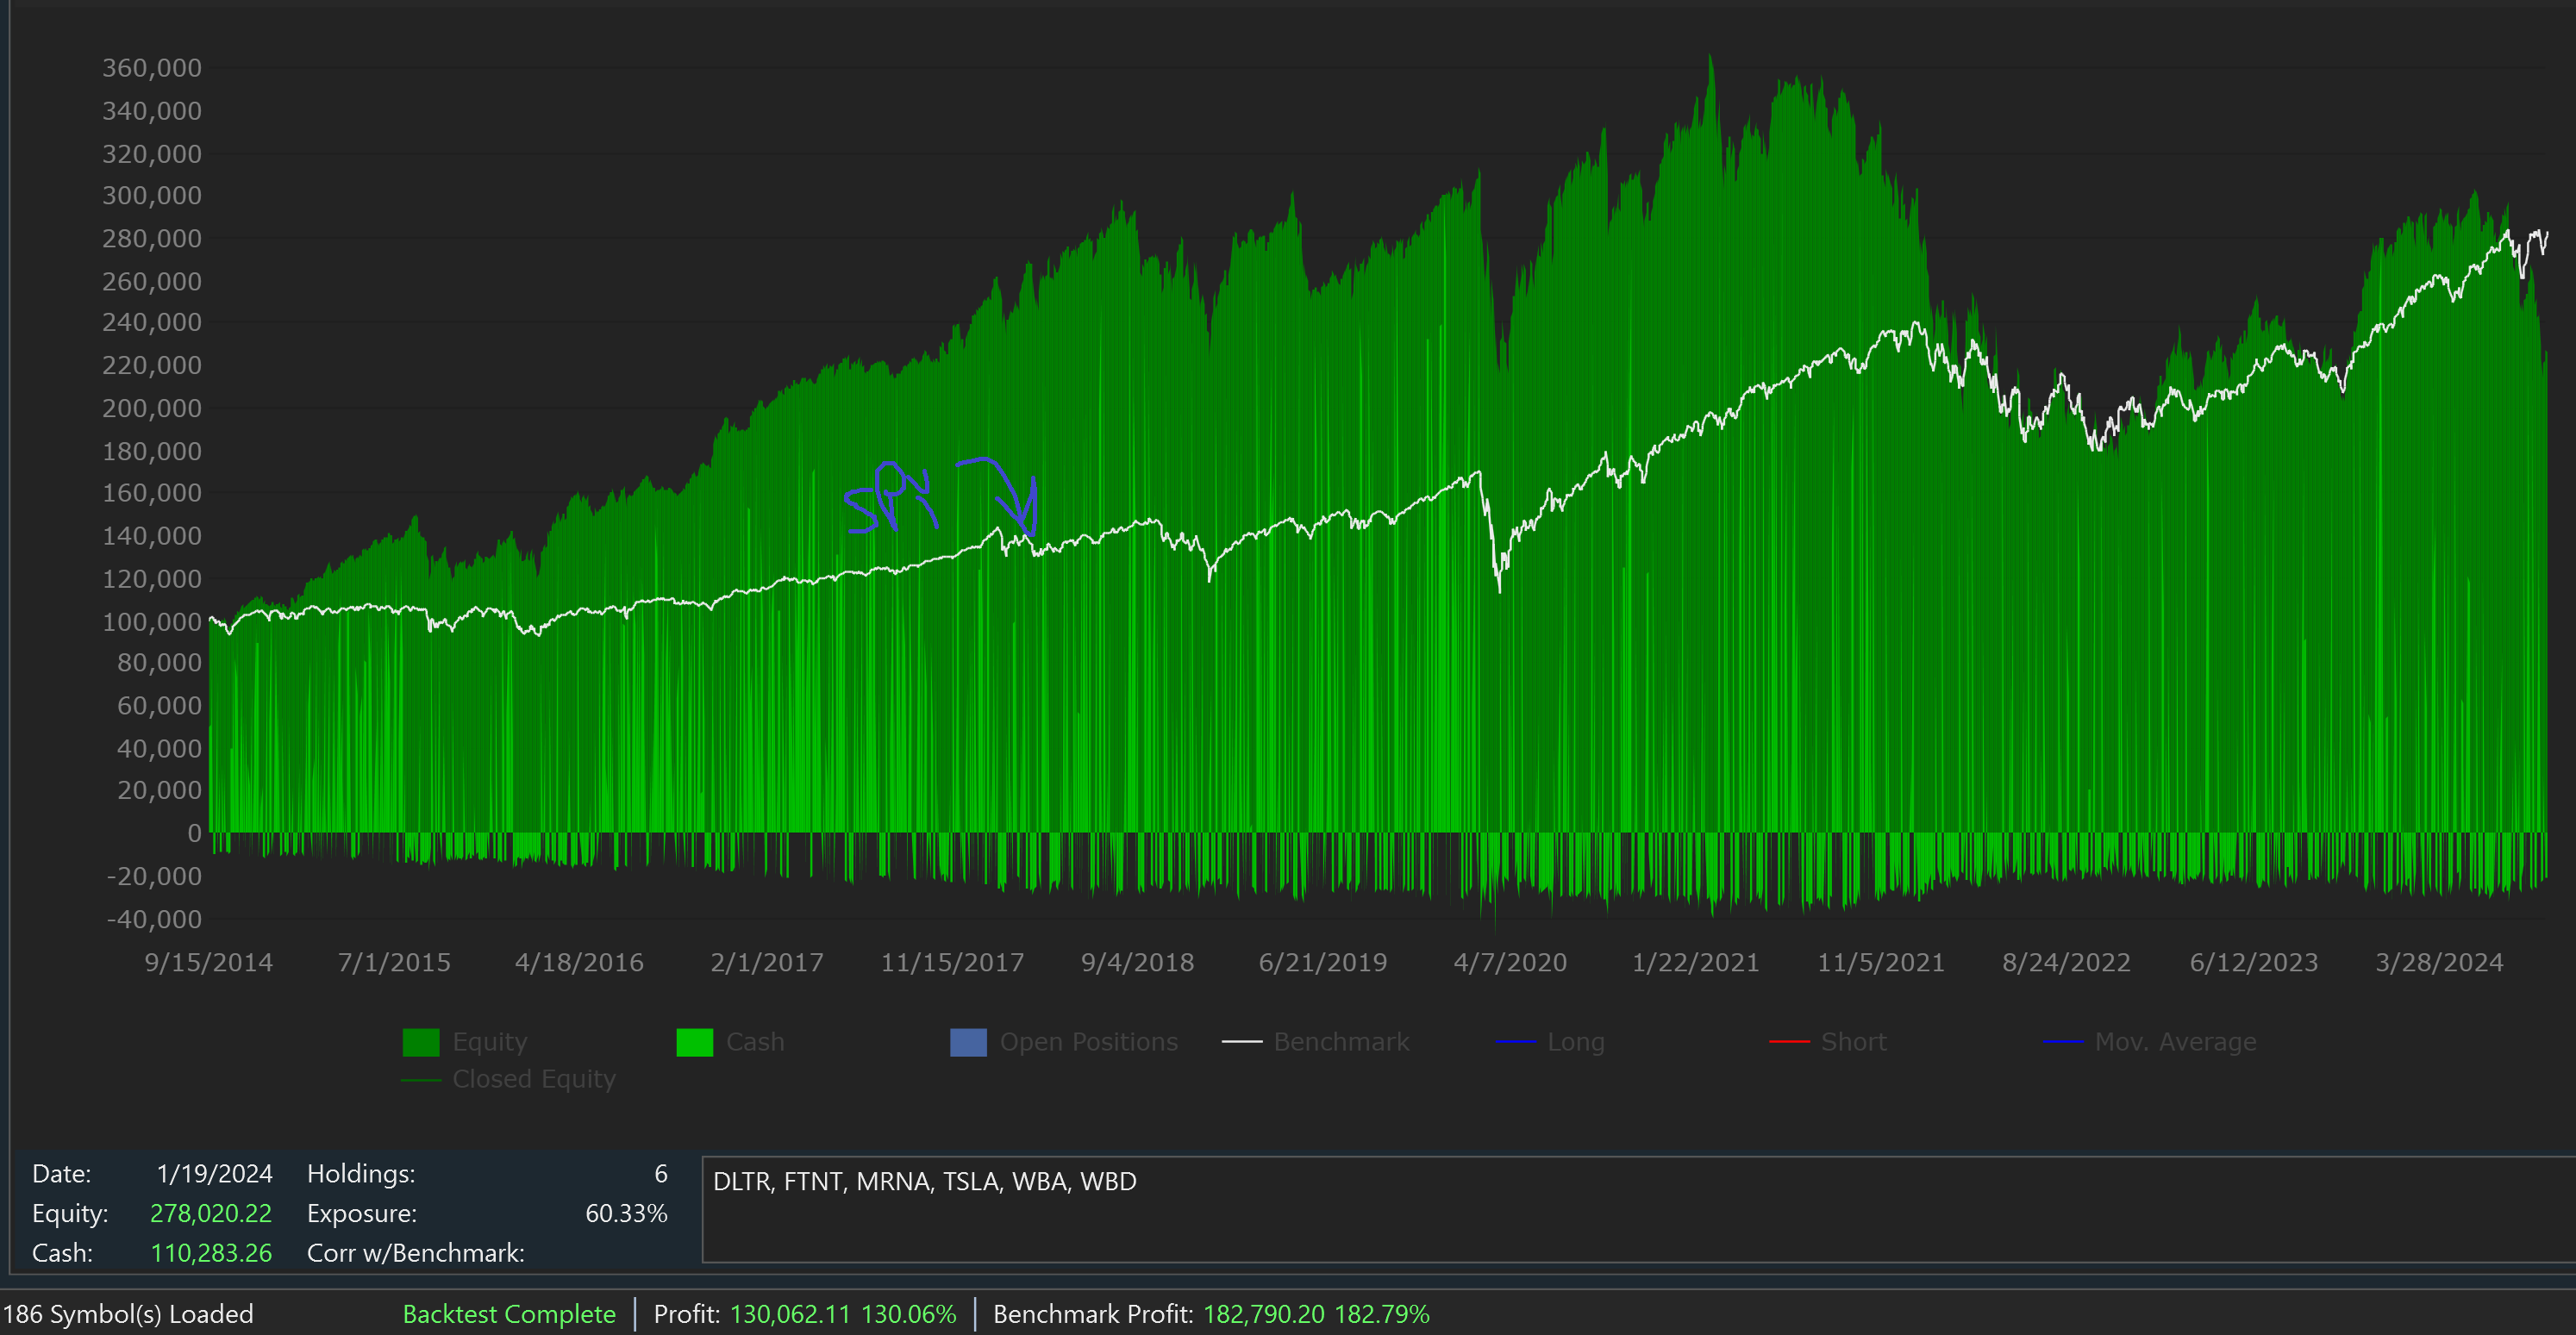Click the white Benchmark legend line marker
The width and height of the screenshot is (2576, 1335).
1241,1042
